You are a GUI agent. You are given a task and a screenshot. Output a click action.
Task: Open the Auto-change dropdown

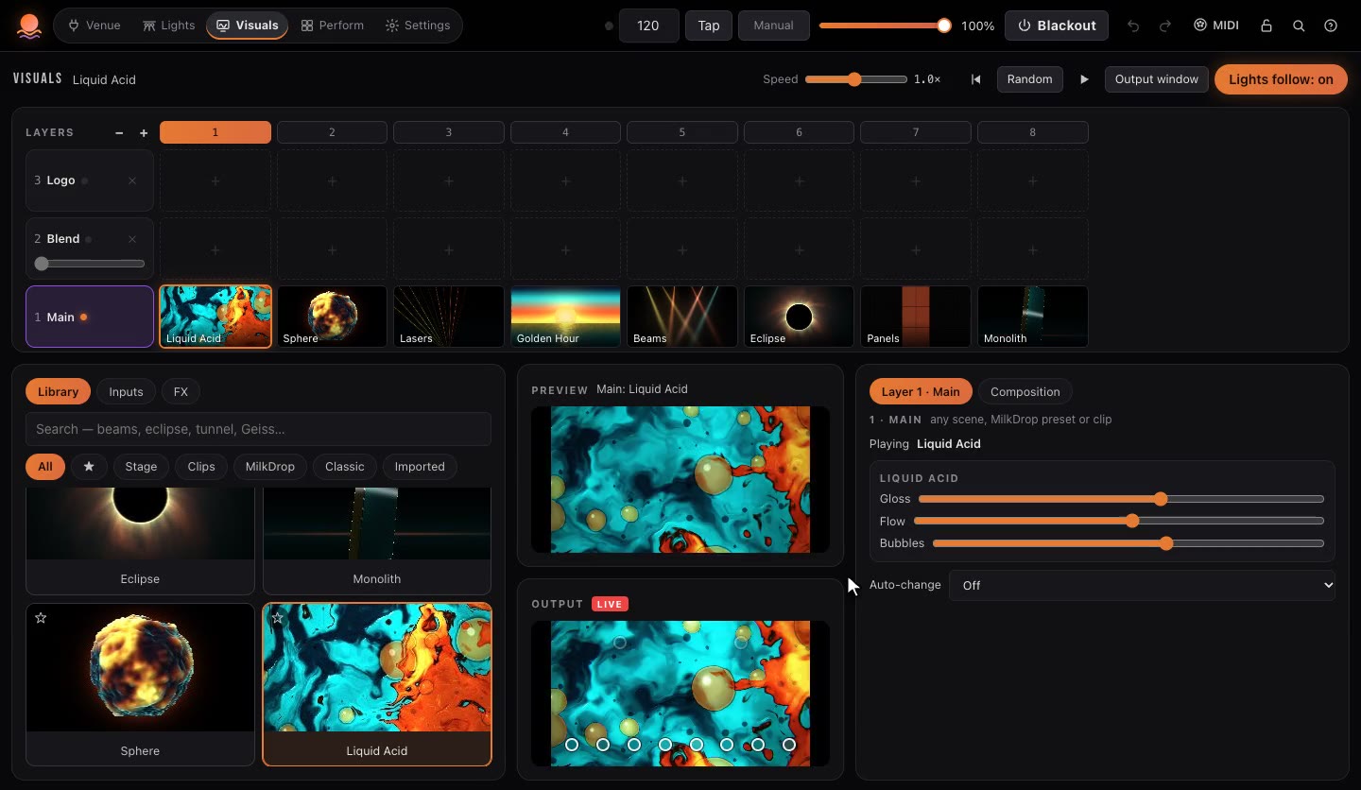point(1142,585)
